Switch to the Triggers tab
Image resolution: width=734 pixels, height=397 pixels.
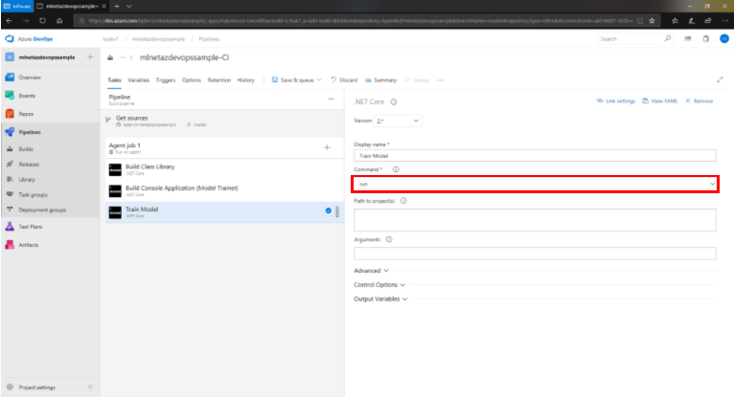(x=165, y=80)
